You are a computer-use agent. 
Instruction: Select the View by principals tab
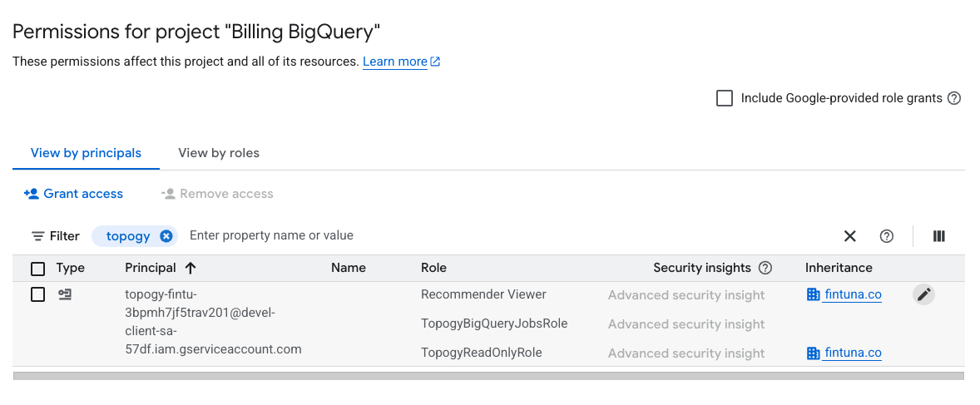point(87,153)
